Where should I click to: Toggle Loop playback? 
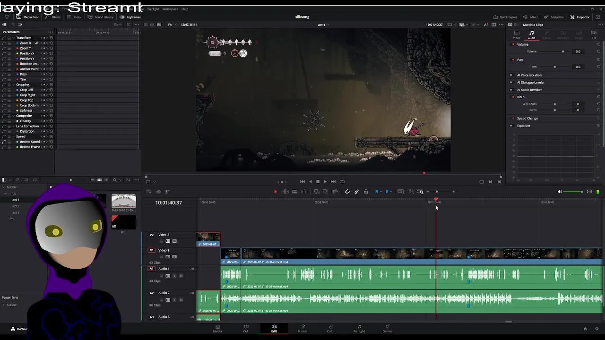click(x=342, y=181)
